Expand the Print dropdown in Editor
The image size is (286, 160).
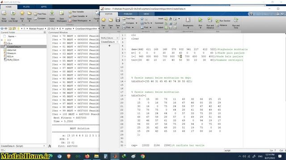click(133, 28)
